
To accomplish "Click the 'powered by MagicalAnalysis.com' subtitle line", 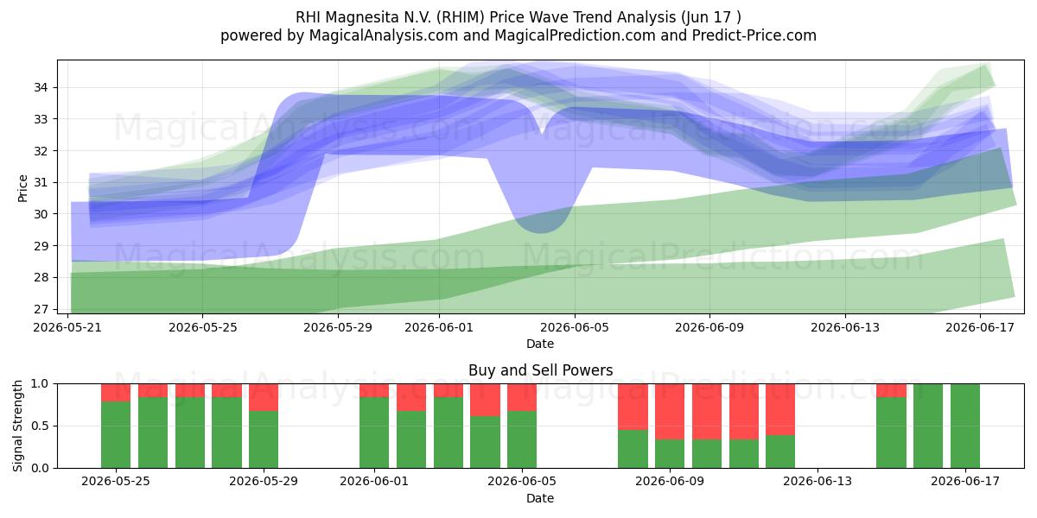I will (x=518, y=35).
